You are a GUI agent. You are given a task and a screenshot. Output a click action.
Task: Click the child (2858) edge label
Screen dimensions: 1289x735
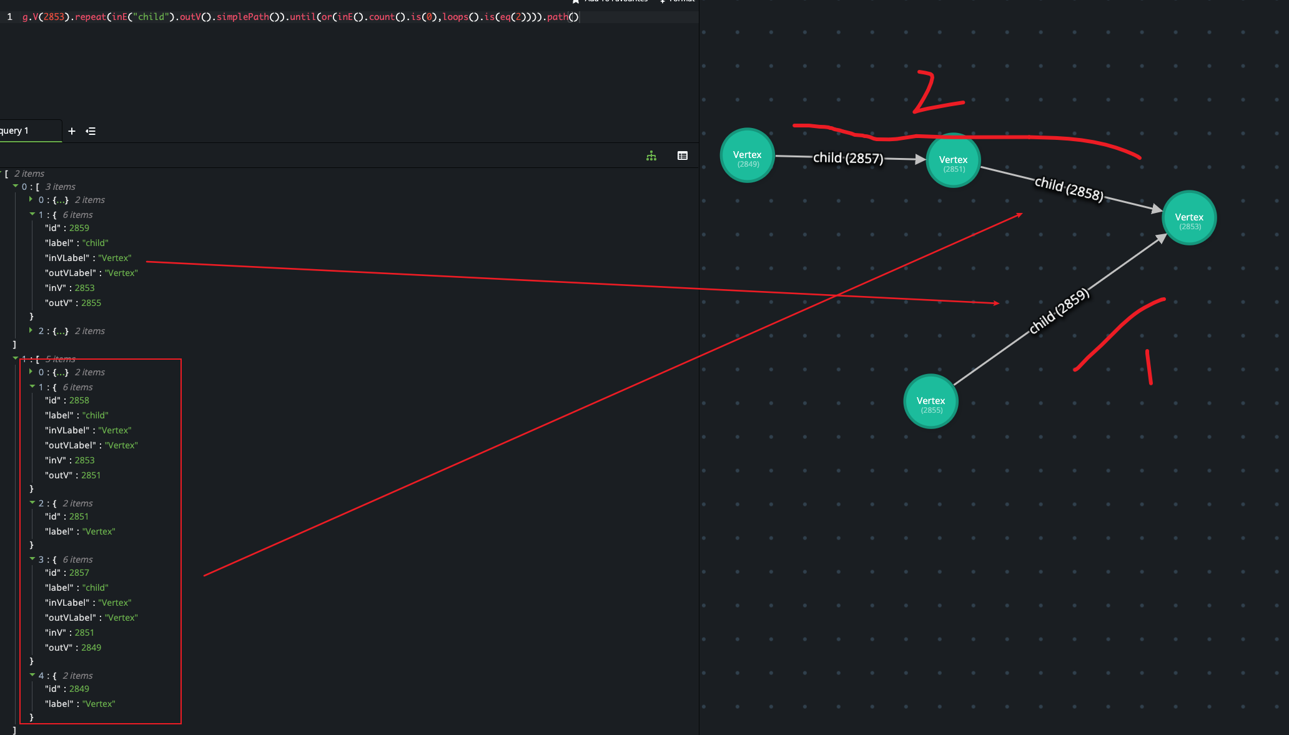pyautogui.click(x=1069, y=189)
